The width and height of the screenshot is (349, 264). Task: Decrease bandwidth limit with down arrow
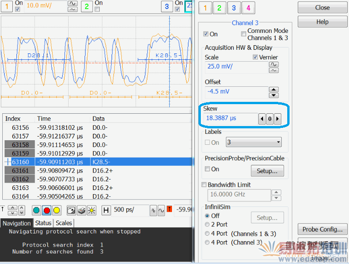tap(276, 198)
